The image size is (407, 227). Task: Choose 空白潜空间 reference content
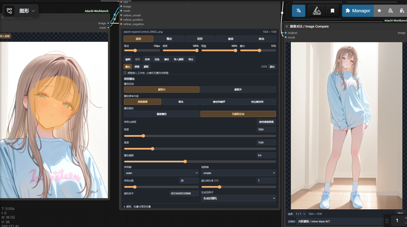point(257,102)
